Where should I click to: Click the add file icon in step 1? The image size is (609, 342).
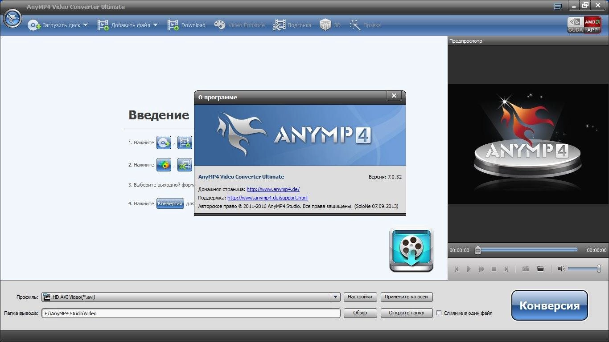tap(185, 142)
